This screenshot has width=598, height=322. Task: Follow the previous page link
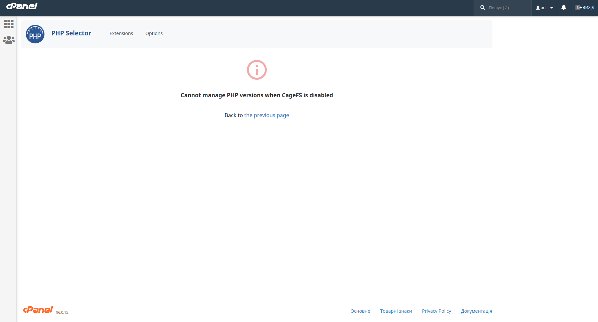266,115
